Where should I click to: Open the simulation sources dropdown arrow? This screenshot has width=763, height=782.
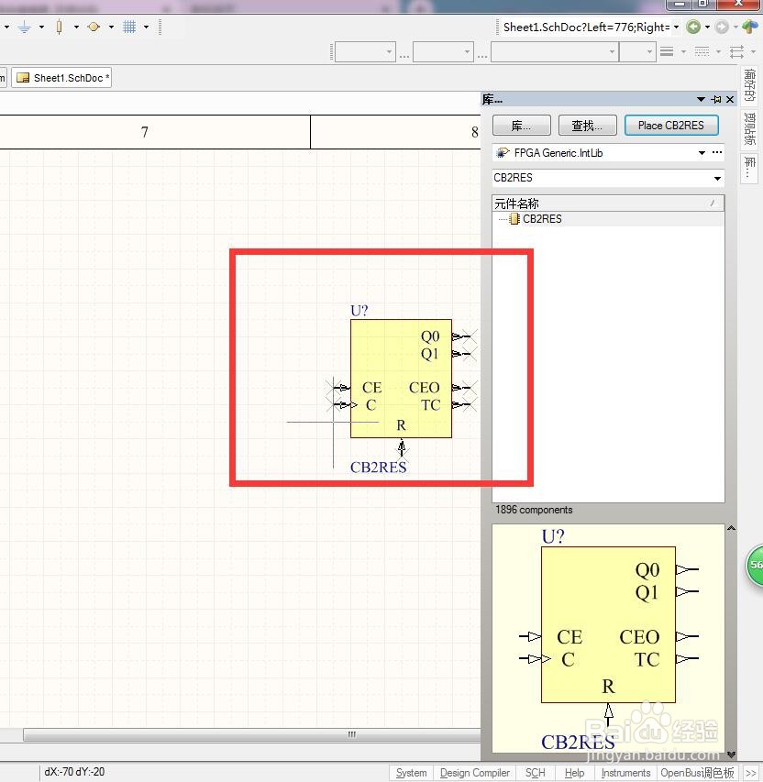[x=111, y=27]
